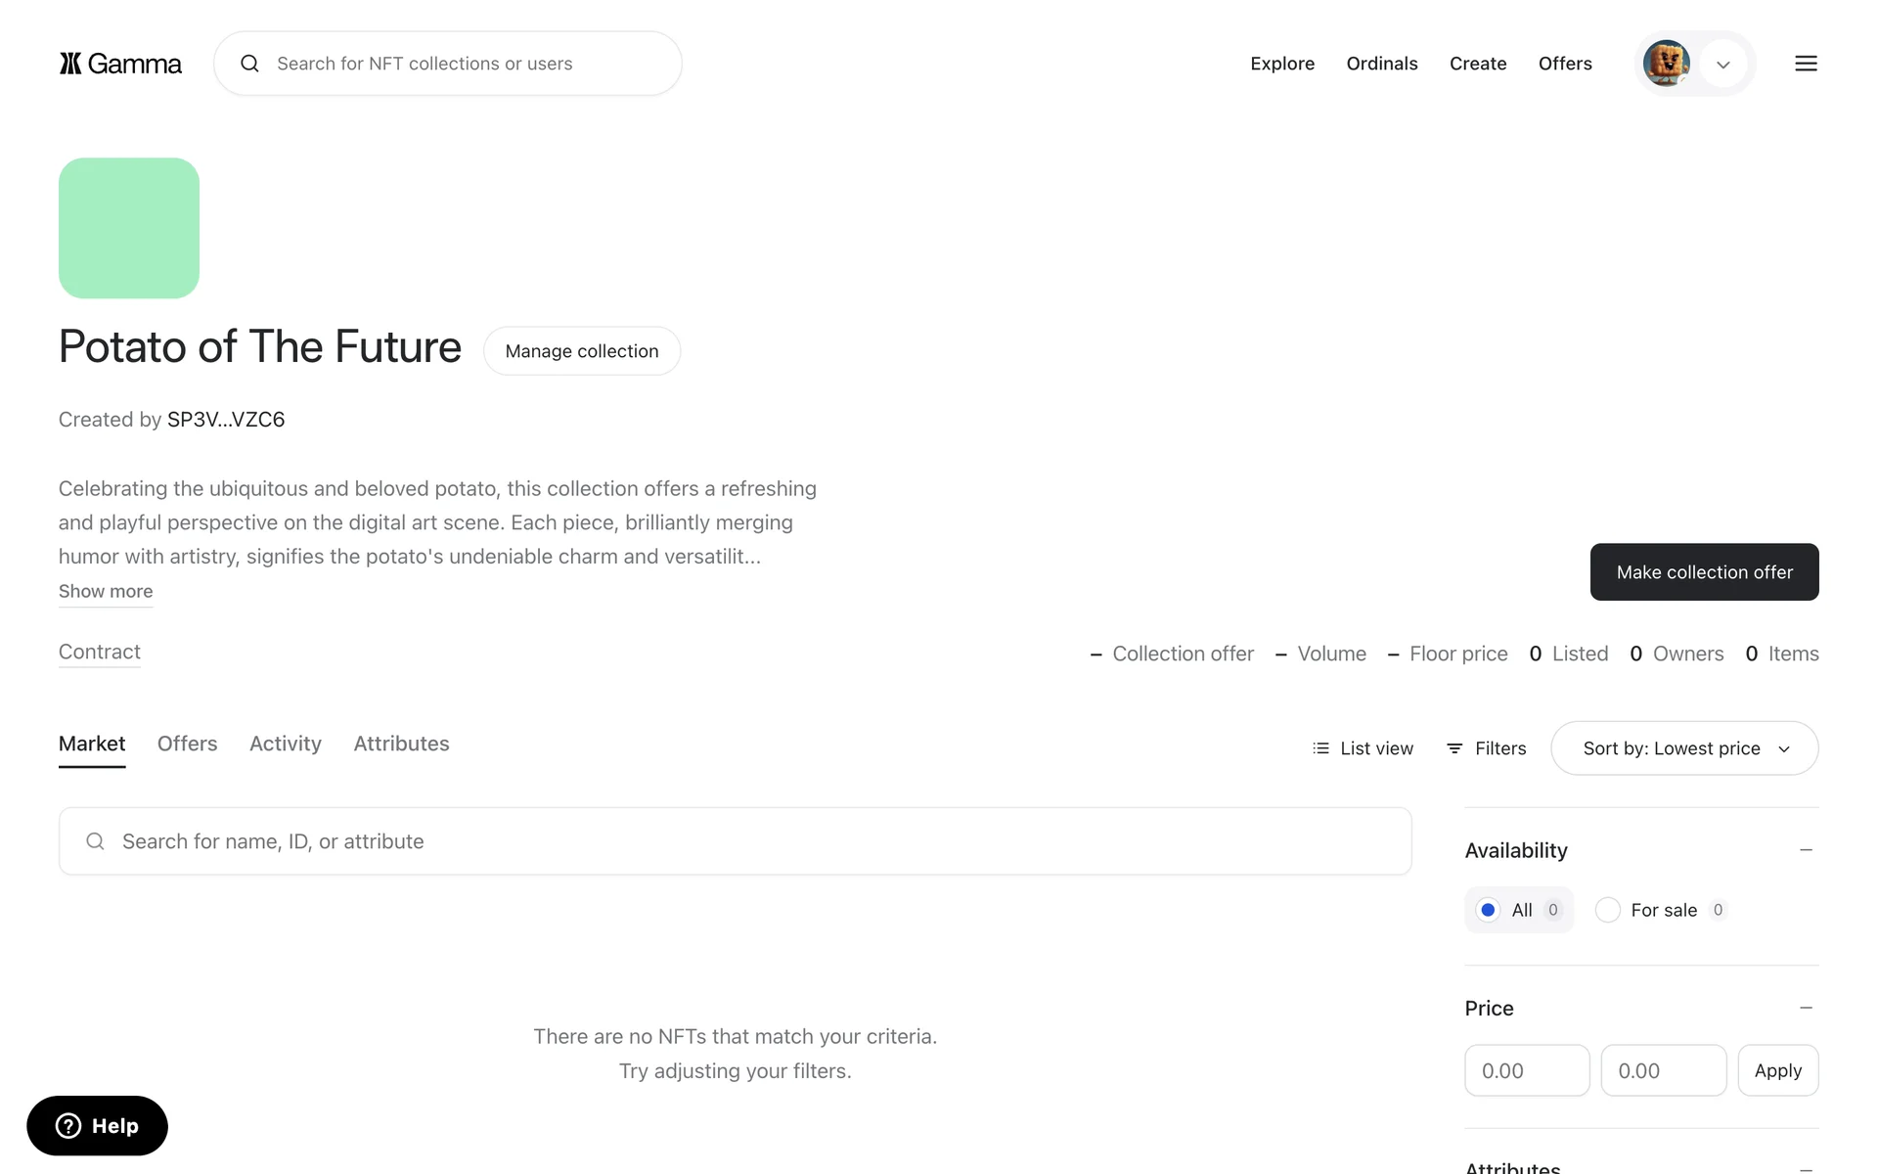Toggle the Filters panel icon
The image size is (1878, 1174).
1455,748
